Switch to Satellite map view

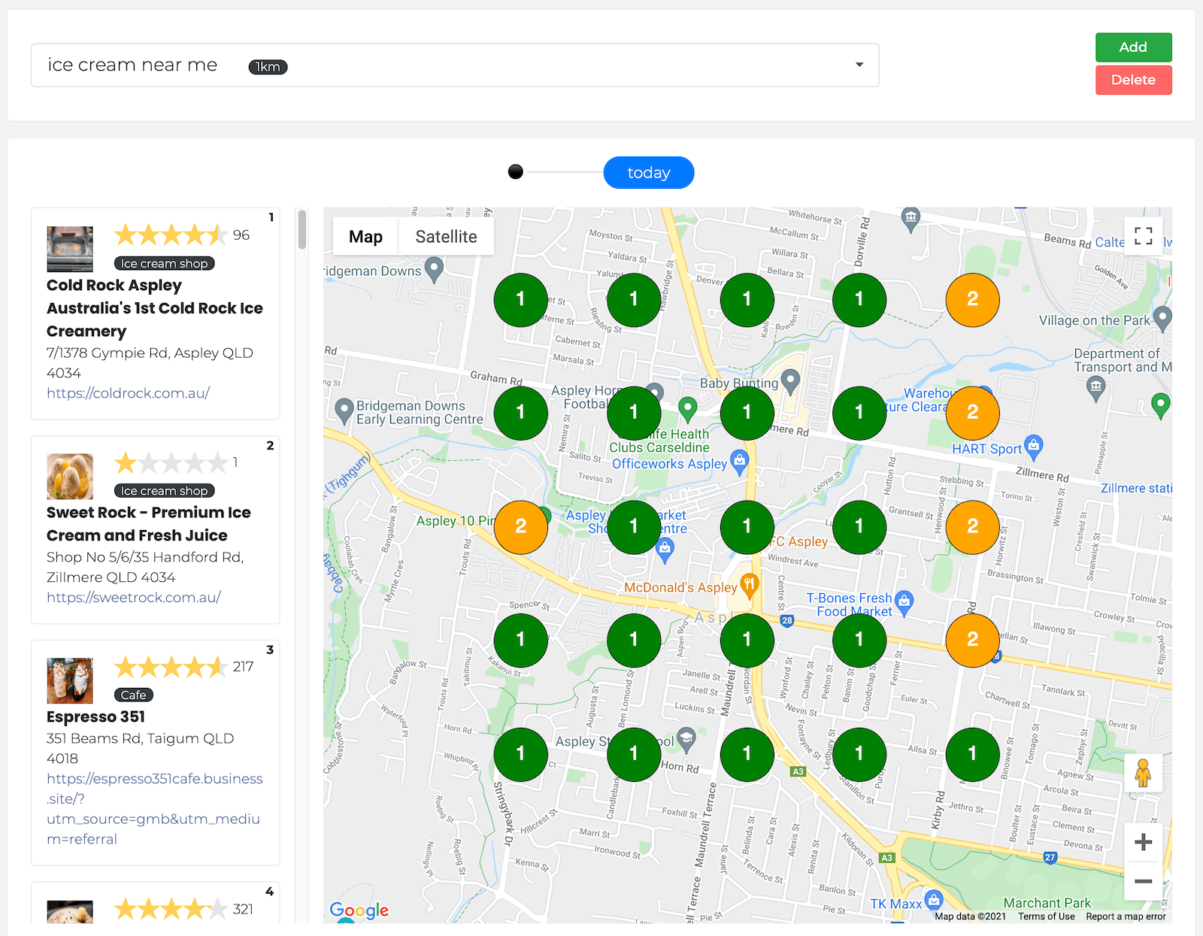click(446, 237)
